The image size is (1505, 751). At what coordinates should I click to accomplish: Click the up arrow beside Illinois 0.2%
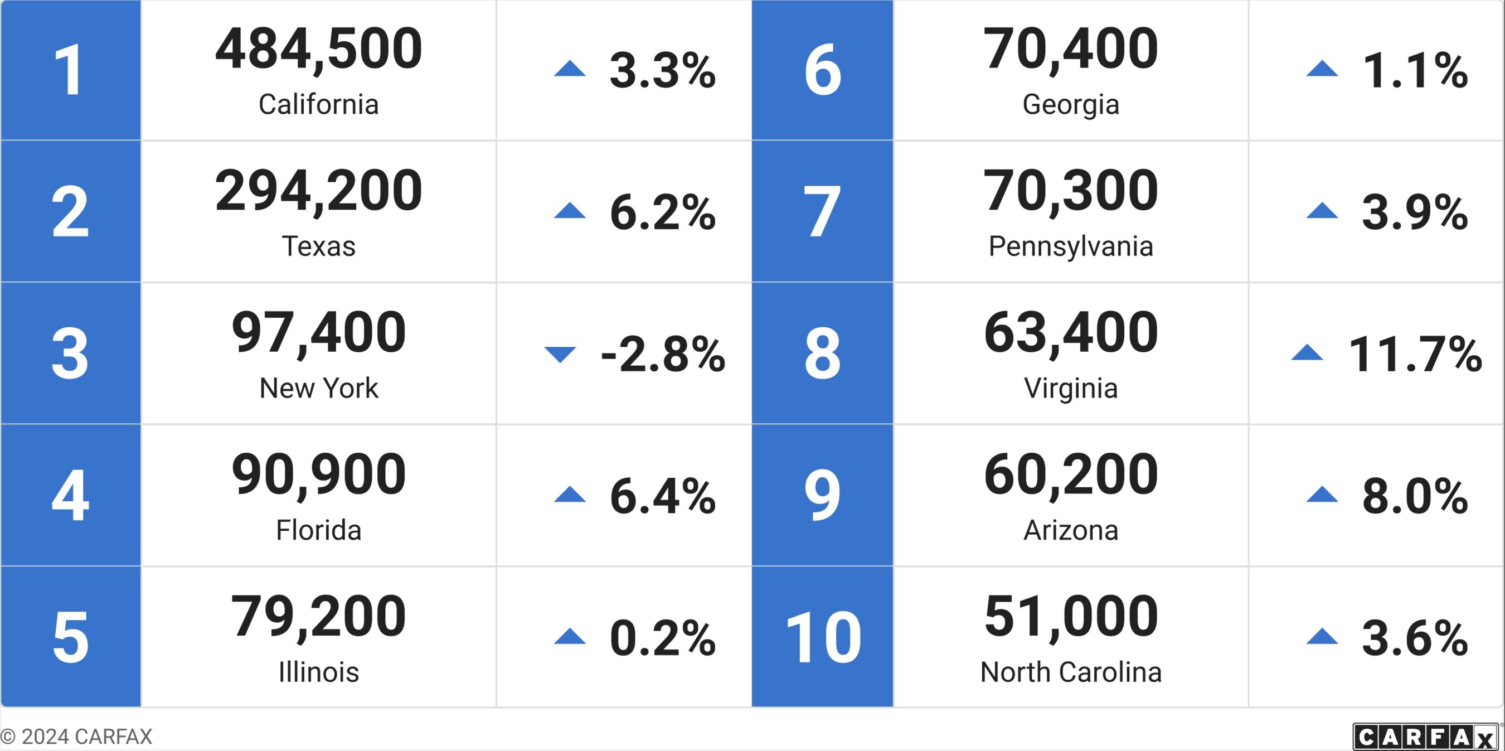pos(570,637)
